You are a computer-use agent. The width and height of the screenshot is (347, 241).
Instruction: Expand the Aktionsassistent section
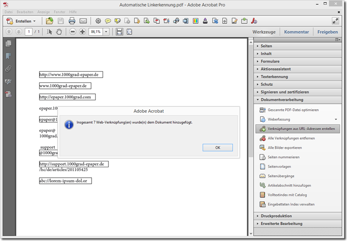click(x=298, y=69)
